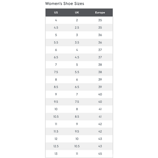This screenshot has width=158, height=158.
Task: Click the US column header
Action: (x=56, y=13)
